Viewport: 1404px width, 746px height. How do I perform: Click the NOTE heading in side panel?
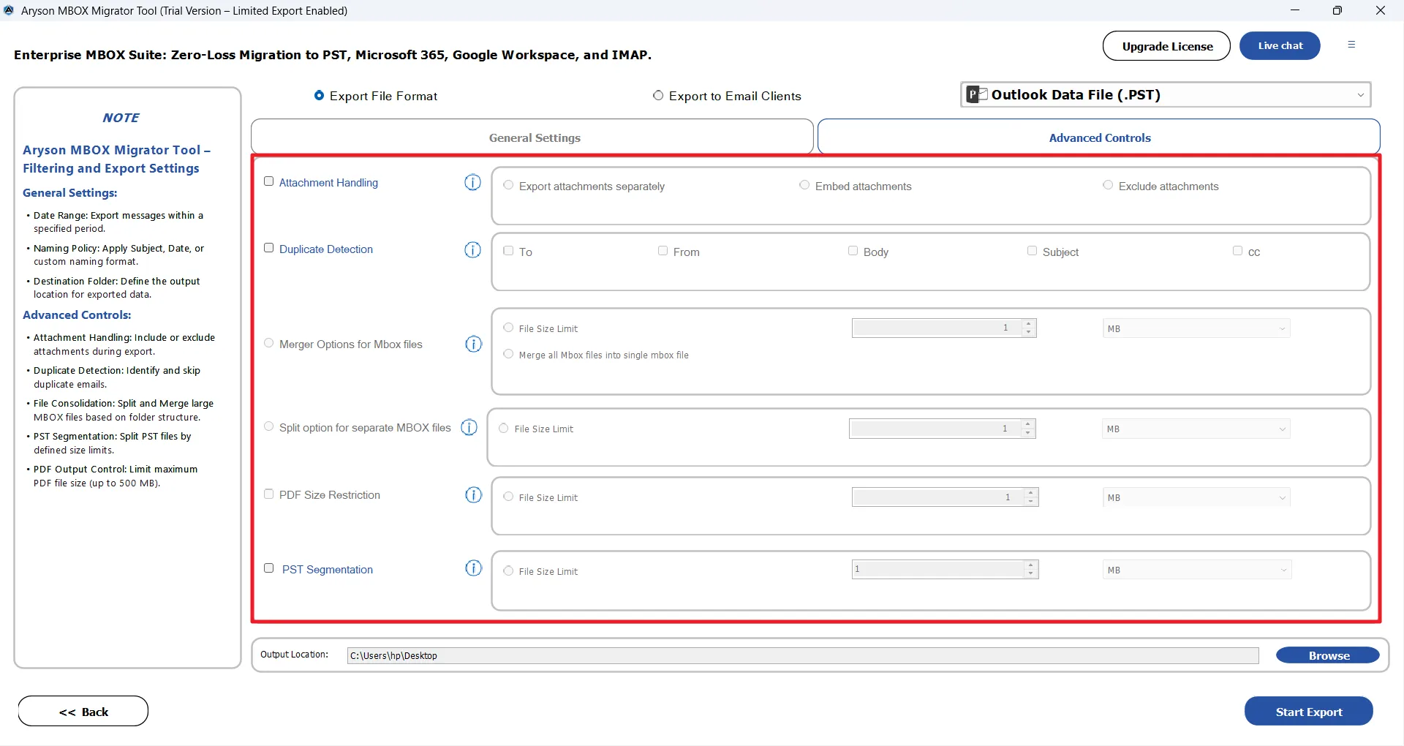[121, 118]
